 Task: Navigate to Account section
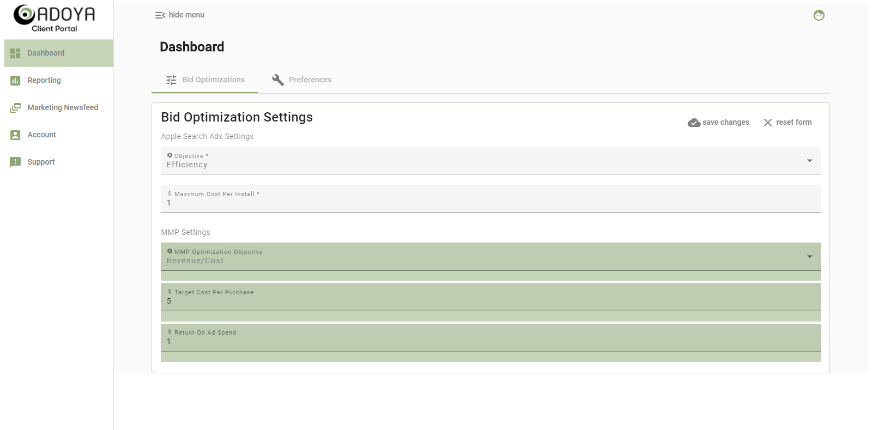coord(59,135)
